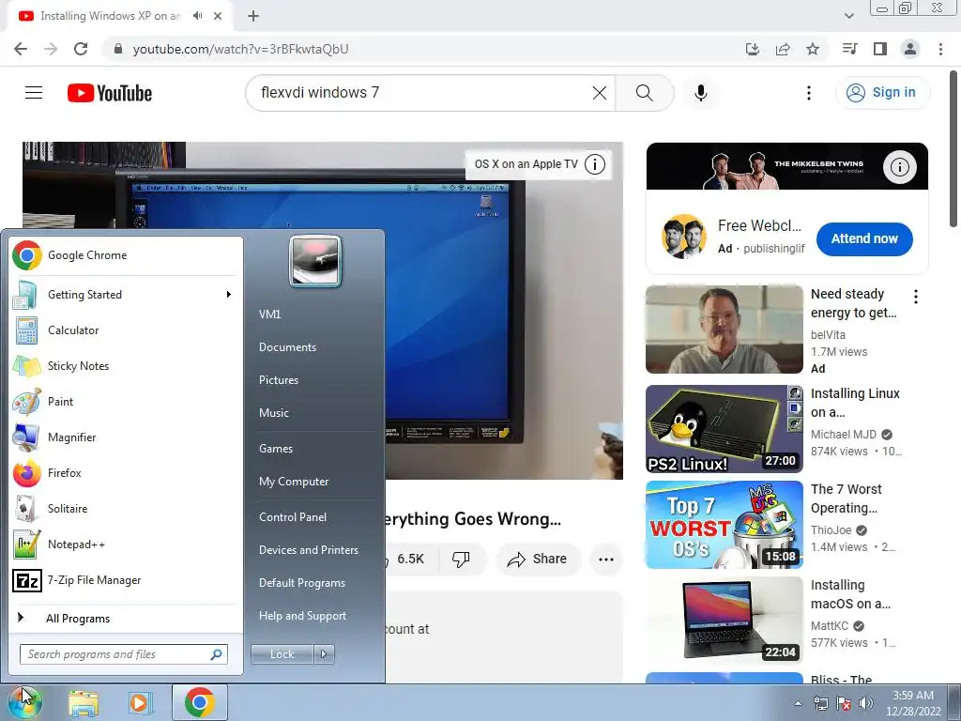Click Attend now ad button
Screen dimensions: 961x721
864,239
